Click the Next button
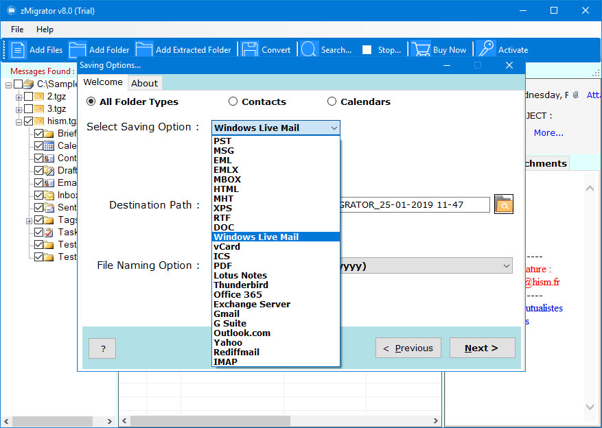This screenshot has height=428, width=602. [482, 348]
